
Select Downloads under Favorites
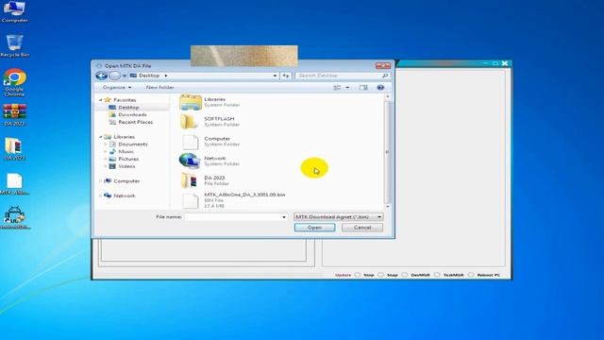click(128, 115)
